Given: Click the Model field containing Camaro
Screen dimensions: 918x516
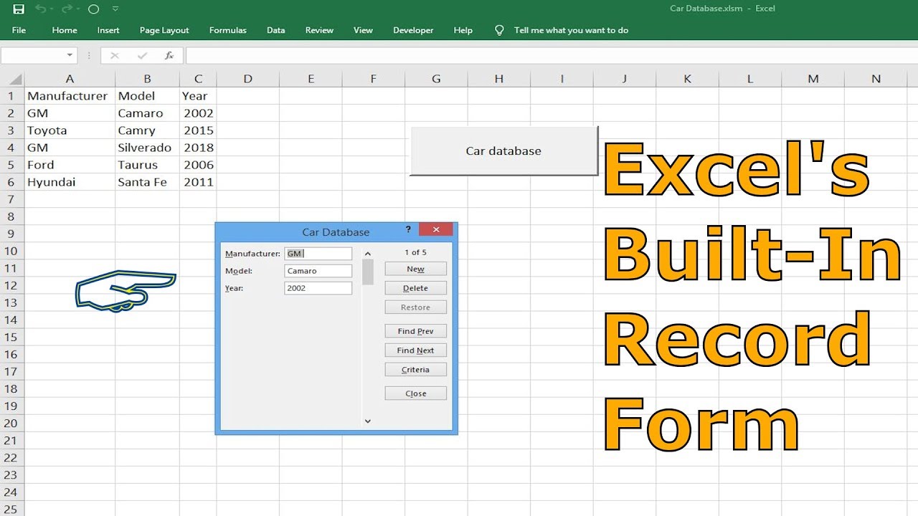Looking at the screenshot, I should [x=318, y=271].
